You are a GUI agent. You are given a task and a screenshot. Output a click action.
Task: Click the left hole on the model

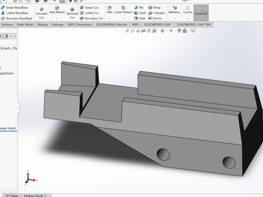coord(163,154)
